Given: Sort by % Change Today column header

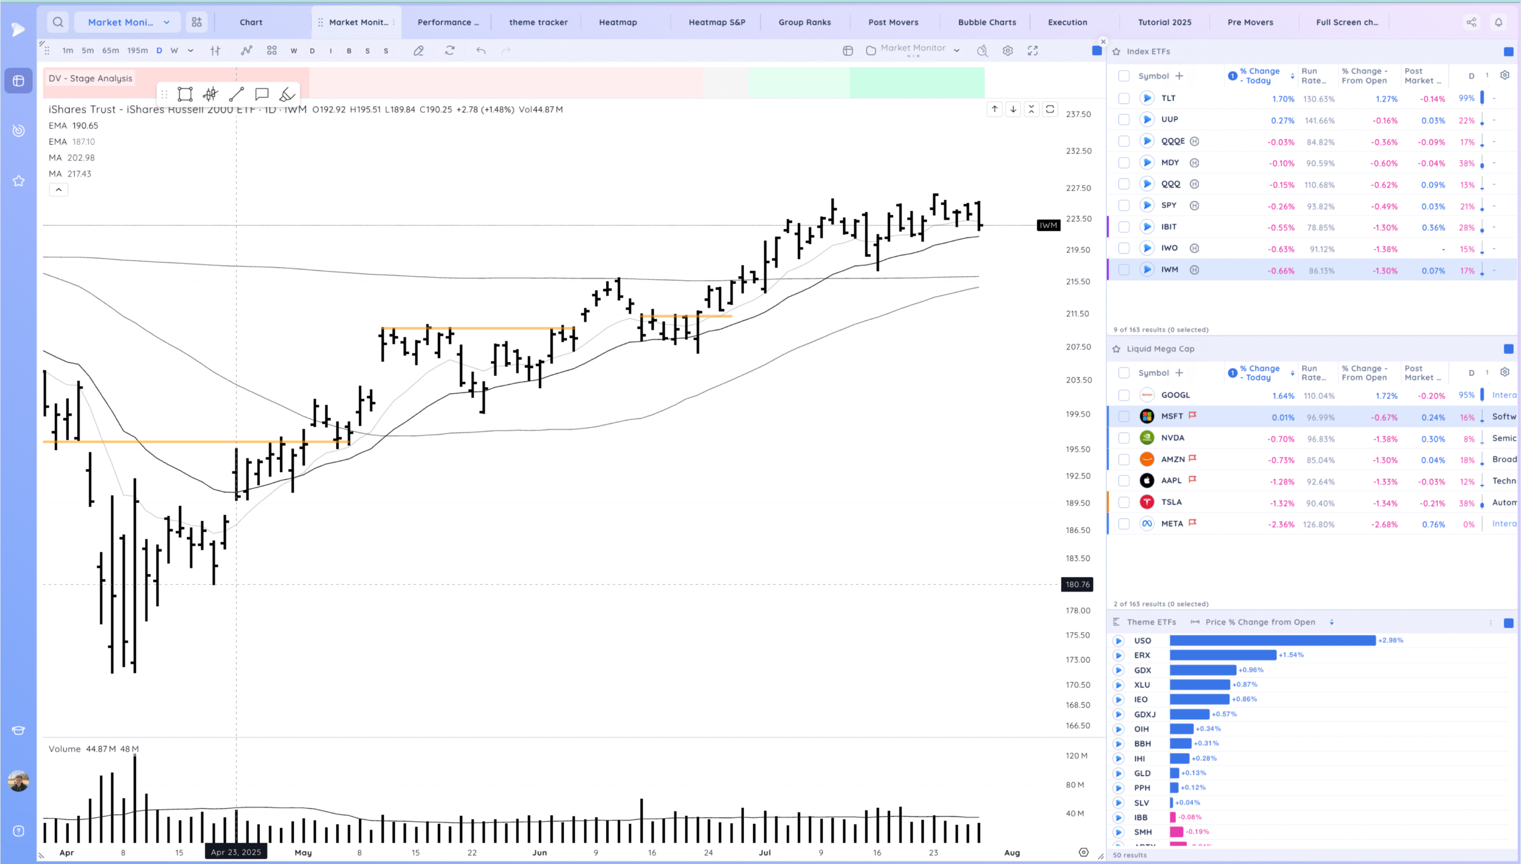Looking at the screenshot, I should [1258, 75].
